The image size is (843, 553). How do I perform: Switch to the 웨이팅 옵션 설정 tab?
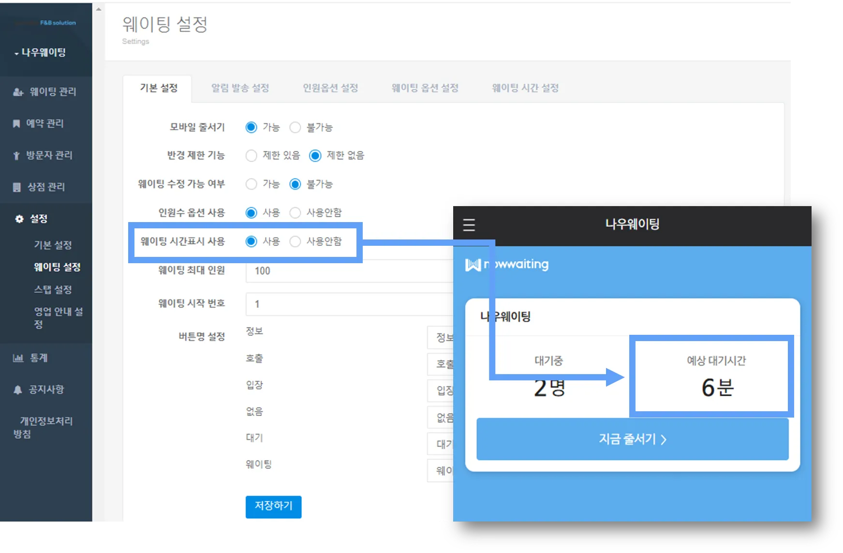(x=425, y=88)
